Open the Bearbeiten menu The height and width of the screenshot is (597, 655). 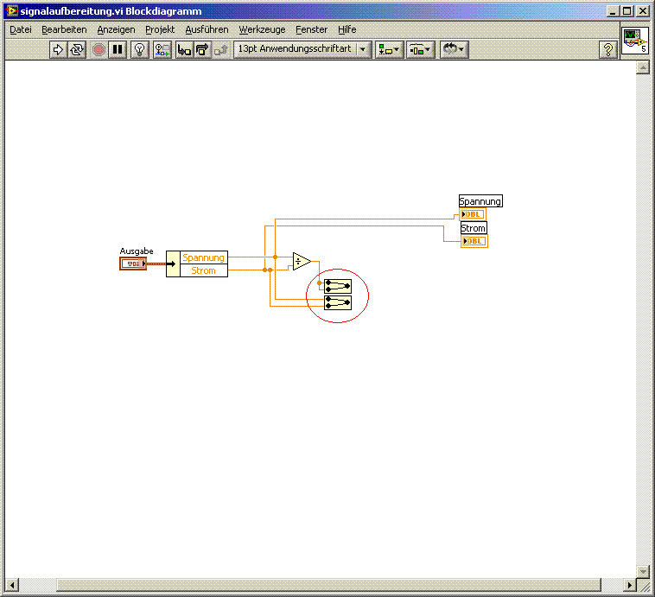[x=64, y=29]
